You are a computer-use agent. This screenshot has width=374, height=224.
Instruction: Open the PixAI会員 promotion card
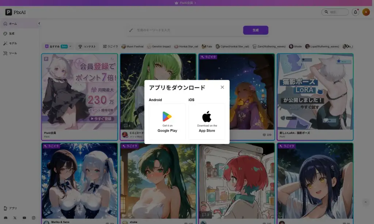tap(79, 97)
